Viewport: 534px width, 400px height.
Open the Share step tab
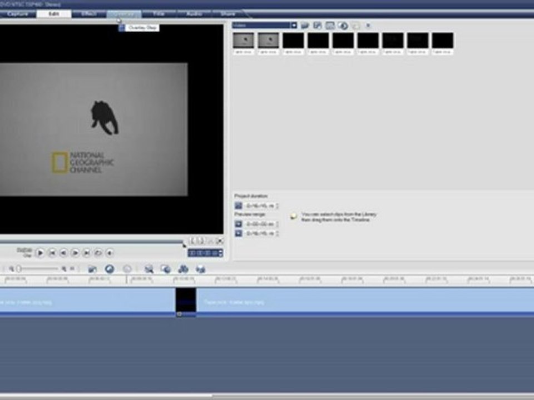(x=228, y=14)
